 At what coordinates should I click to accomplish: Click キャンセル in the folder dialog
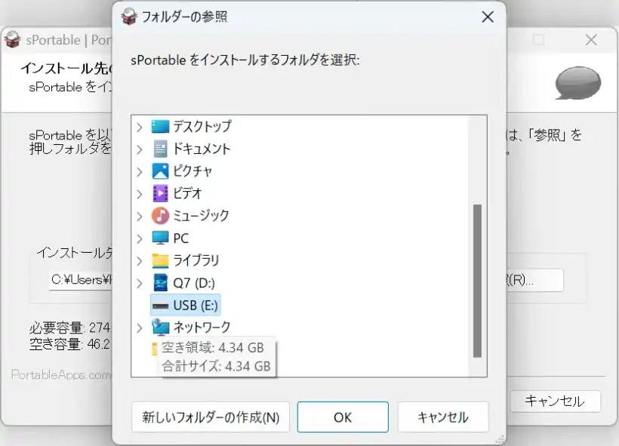pyautogui.click(x=444, y=417)
